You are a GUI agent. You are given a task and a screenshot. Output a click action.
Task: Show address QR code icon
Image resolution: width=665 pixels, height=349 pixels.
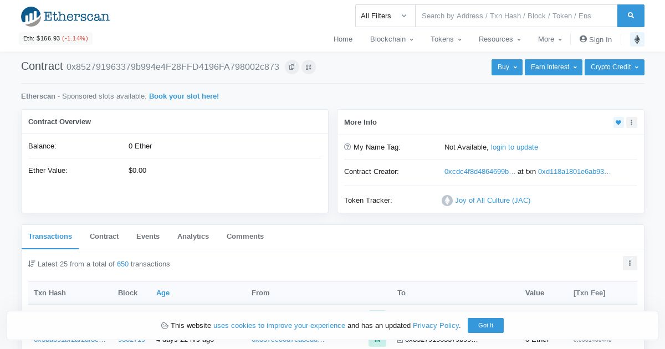click(309, 67)
